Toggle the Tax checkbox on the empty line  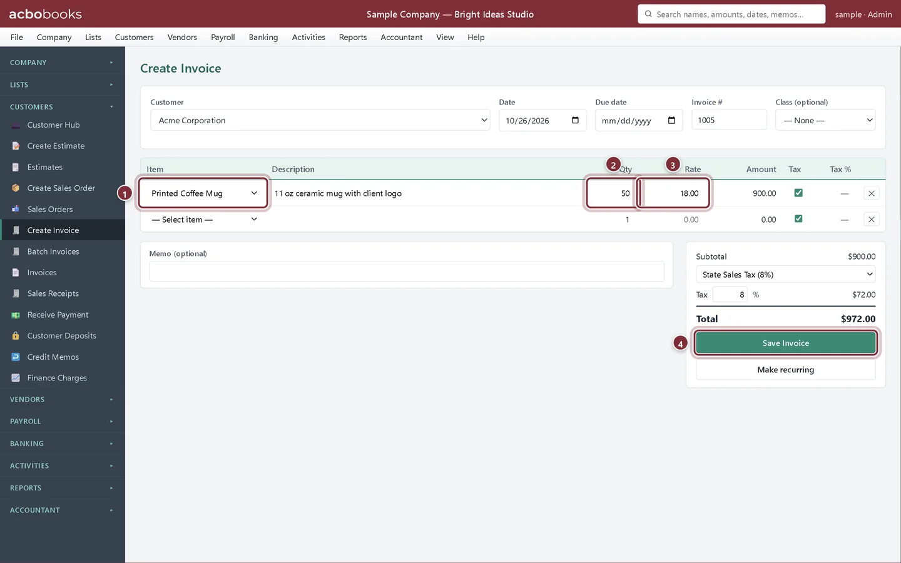[798, 218]
